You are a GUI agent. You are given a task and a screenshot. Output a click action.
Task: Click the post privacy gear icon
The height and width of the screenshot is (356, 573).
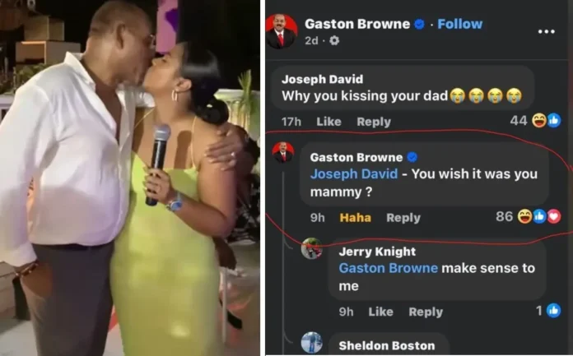click(x=334, y=40)
